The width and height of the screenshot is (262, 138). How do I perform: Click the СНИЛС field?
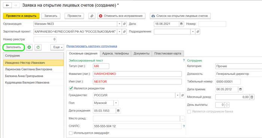137,126
